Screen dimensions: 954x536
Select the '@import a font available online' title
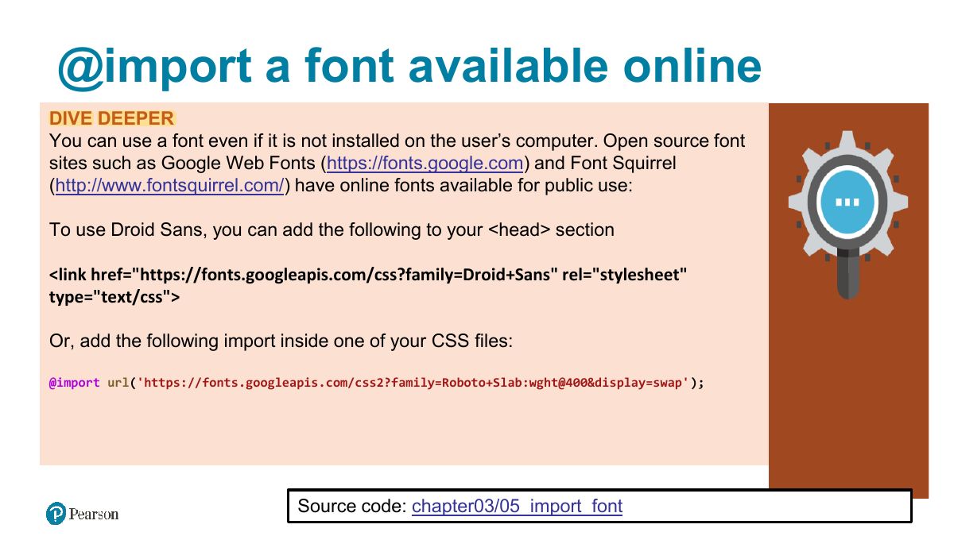(409, 66)
